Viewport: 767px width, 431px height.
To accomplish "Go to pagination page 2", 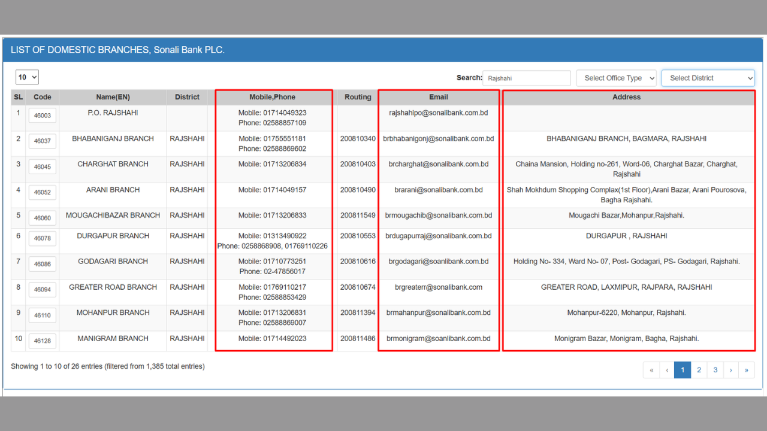I will (699, 370).
